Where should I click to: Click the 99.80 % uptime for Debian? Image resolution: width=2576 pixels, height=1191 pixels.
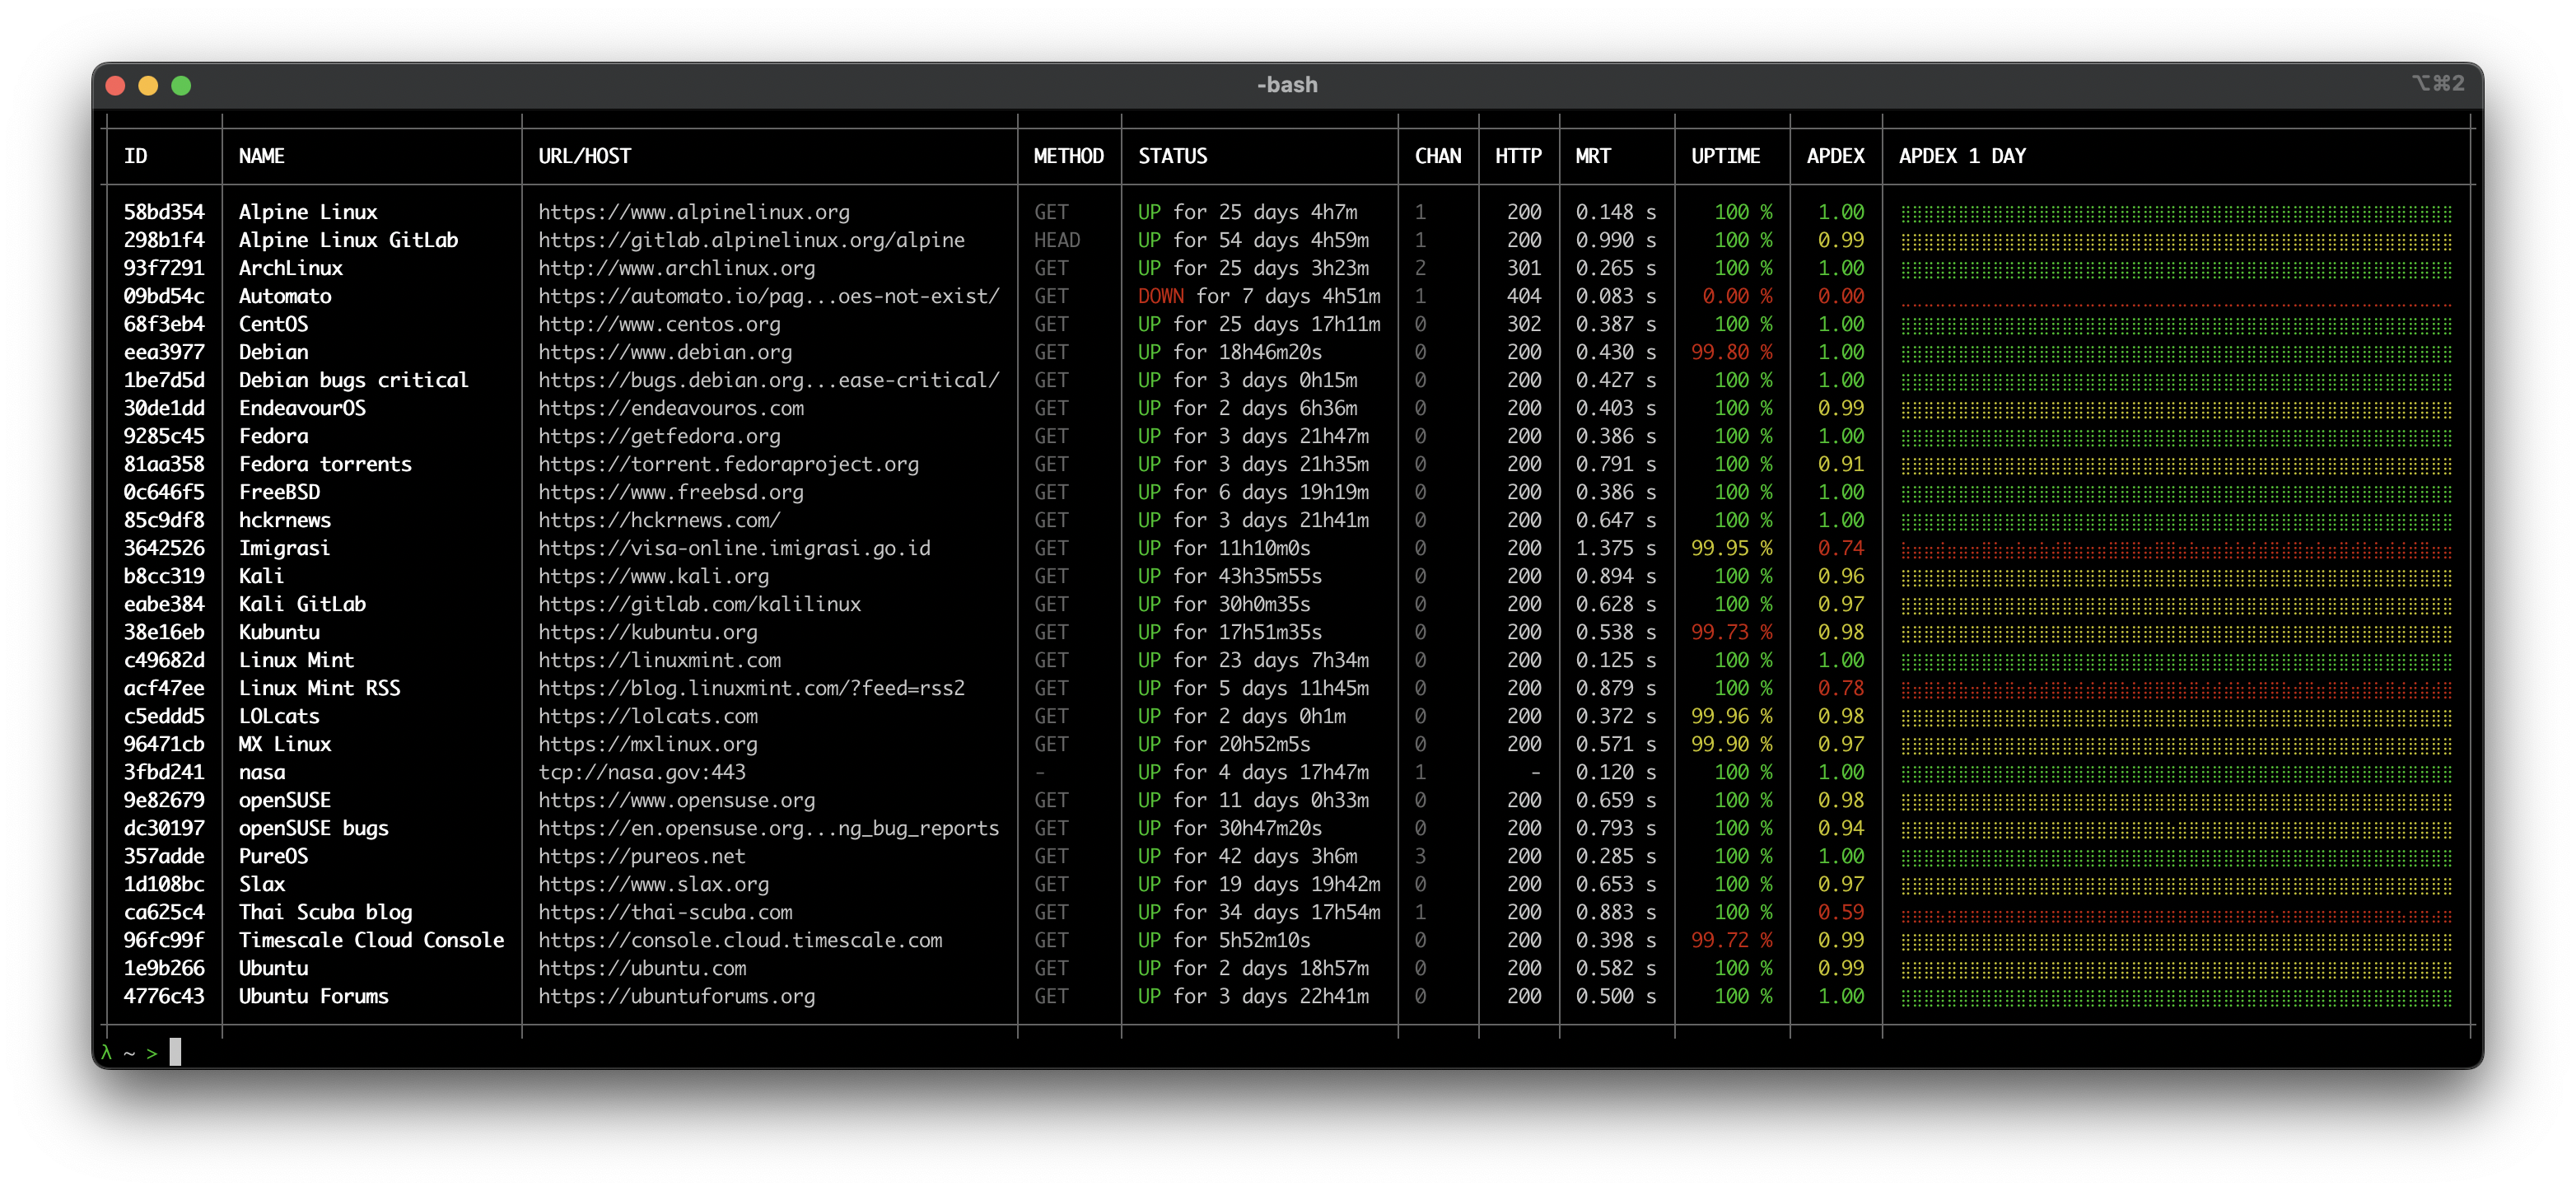(x=1730, y=352)
